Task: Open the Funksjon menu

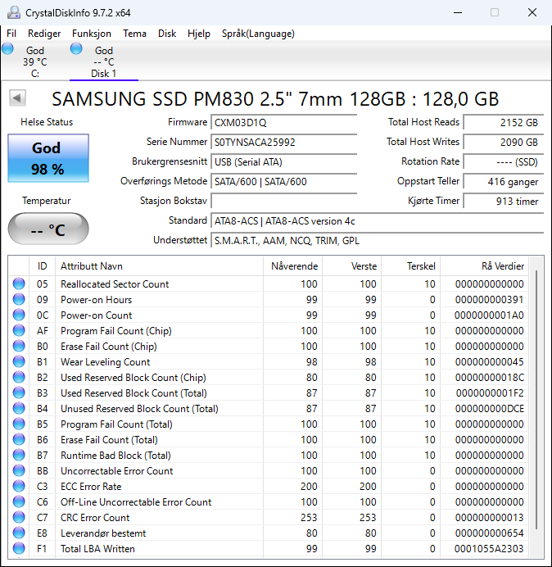Action: pyautogui.click(x=92, y=34)
